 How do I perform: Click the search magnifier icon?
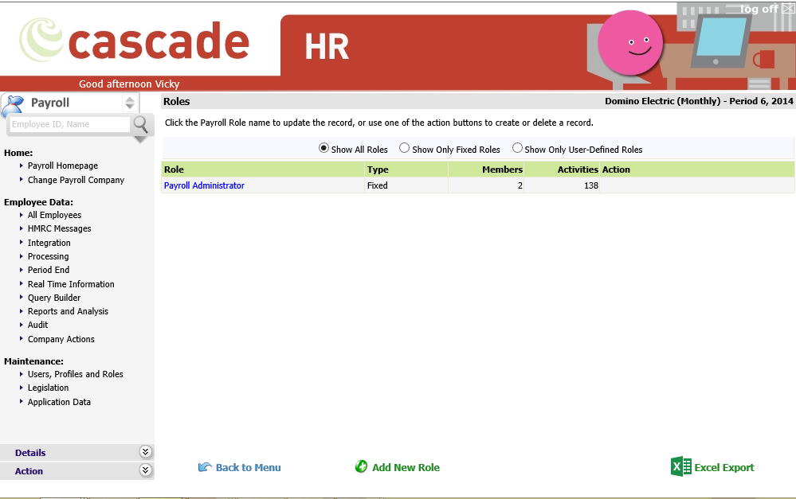pyautogui.click(x=140, y=124)
